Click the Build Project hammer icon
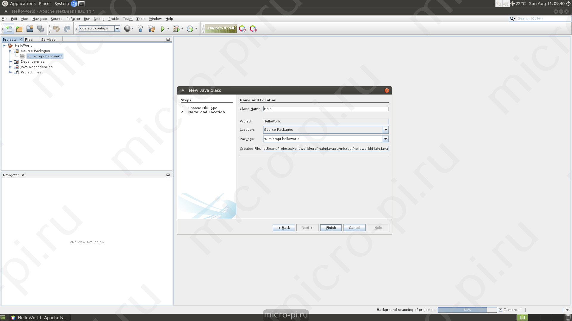572x321 pixels. (x=140, y=29)
